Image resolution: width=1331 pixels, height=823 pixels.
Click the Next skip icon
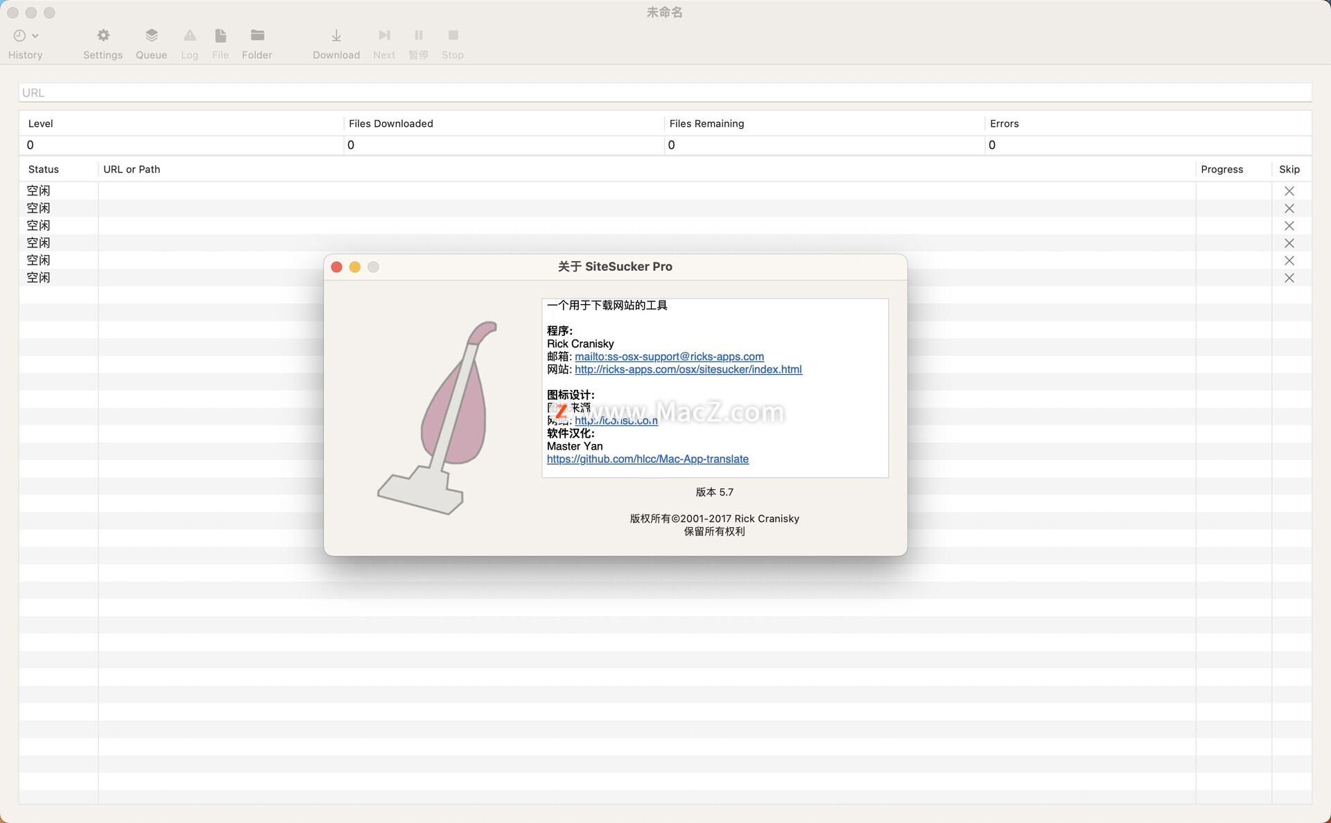[384, 35]
